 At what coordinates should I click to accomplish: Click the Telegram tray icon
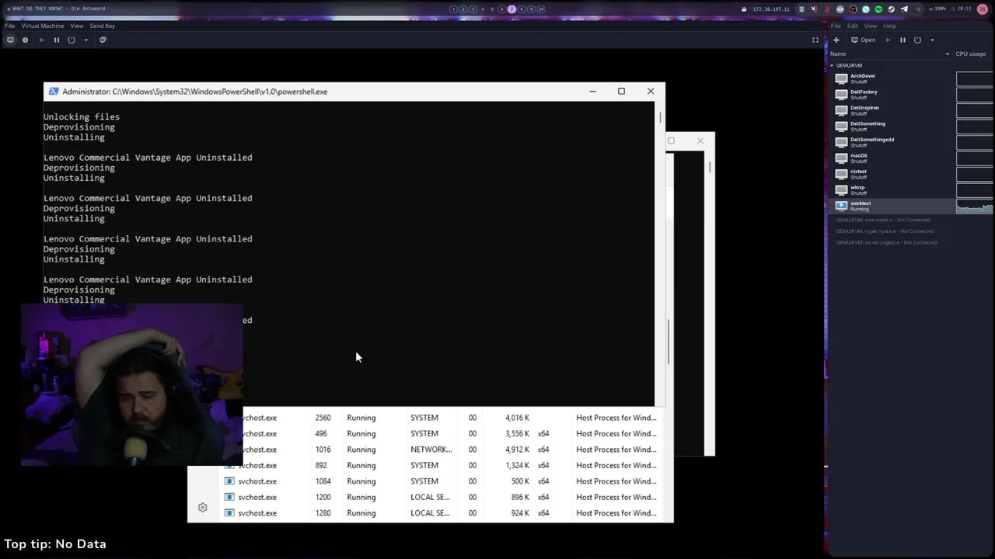(904, 9)
